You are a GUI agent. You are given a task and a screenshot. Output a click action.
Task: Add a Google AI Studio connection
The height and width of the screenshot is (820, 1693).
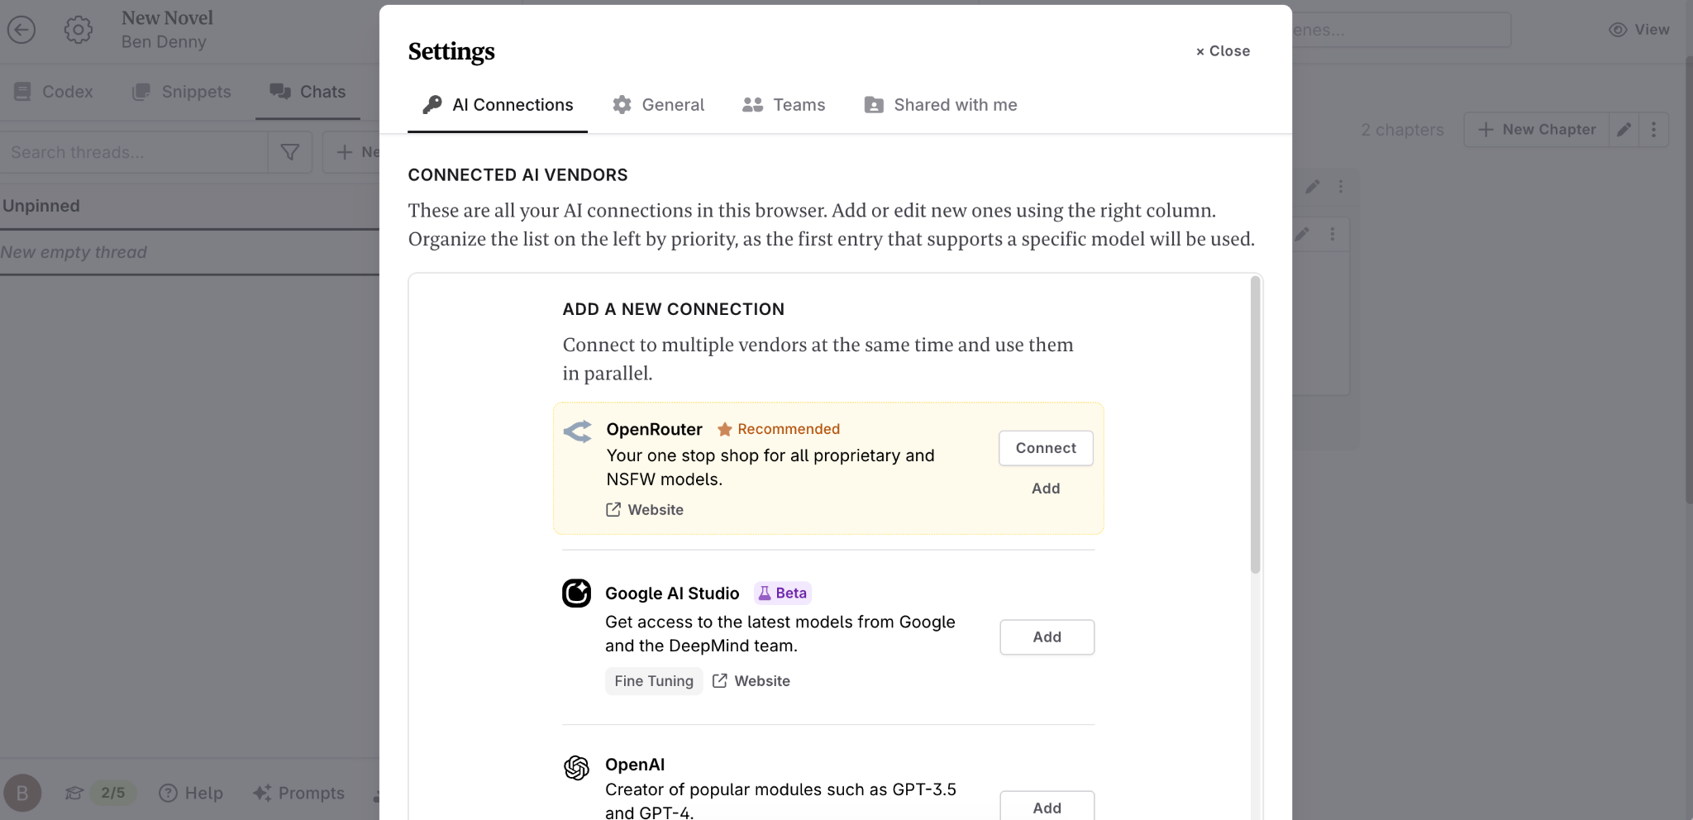1047,637
